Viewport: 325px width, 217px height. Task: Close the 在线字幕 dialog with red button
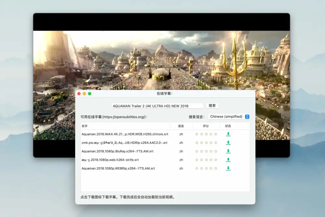pyautogui.click(x=79, y=94)
